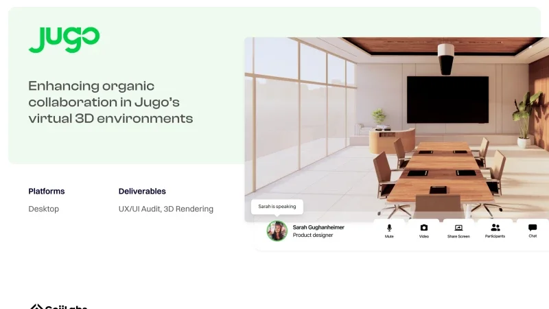Click the 'Product designer' role text
The image size is (549, 309).
(313, 235)
